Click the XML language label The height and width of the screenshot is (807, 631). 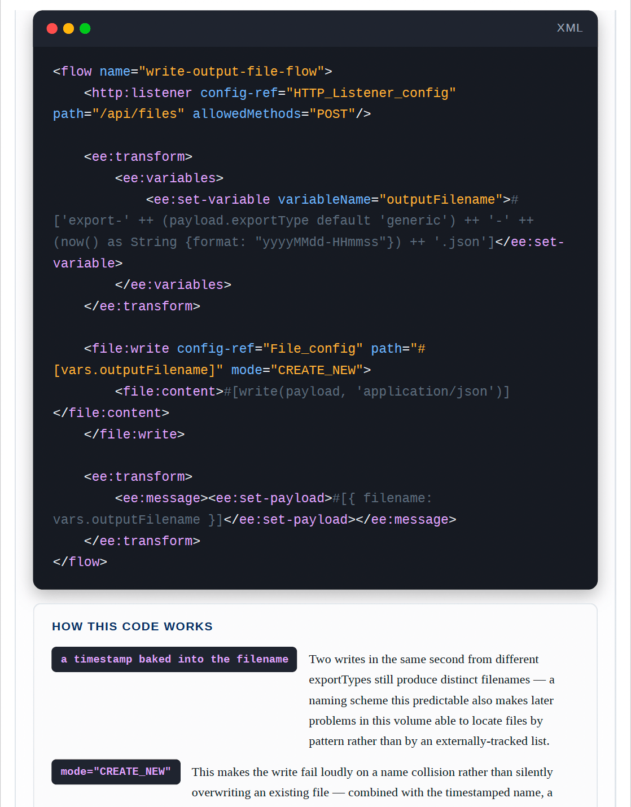tap(569, 28)
